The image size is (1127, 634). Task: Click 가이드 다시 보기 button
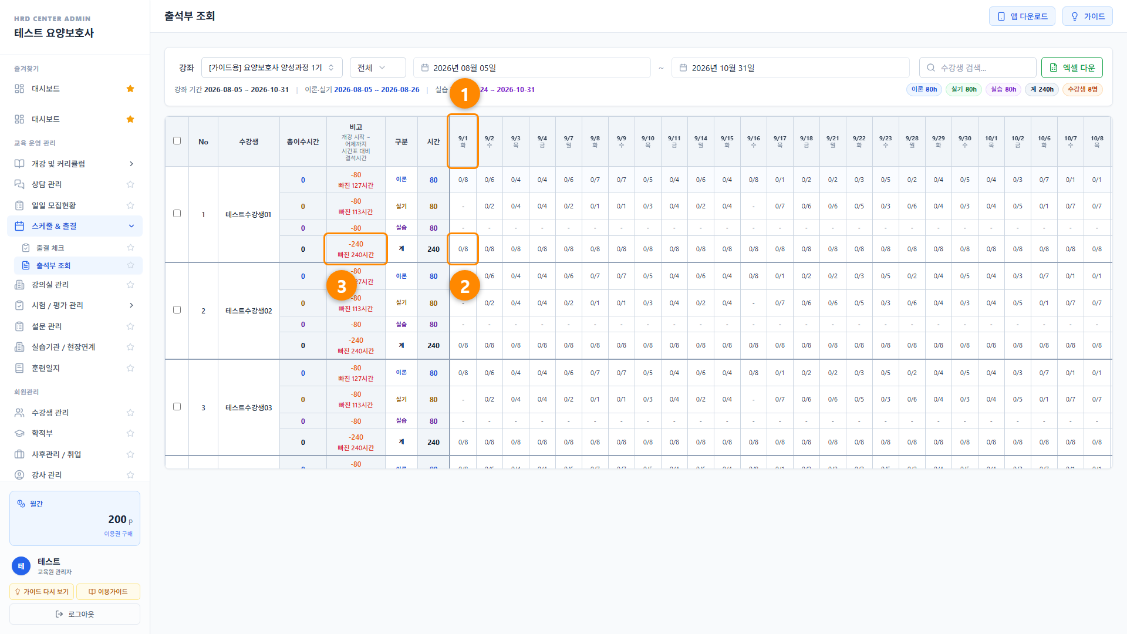coord(42,592)
